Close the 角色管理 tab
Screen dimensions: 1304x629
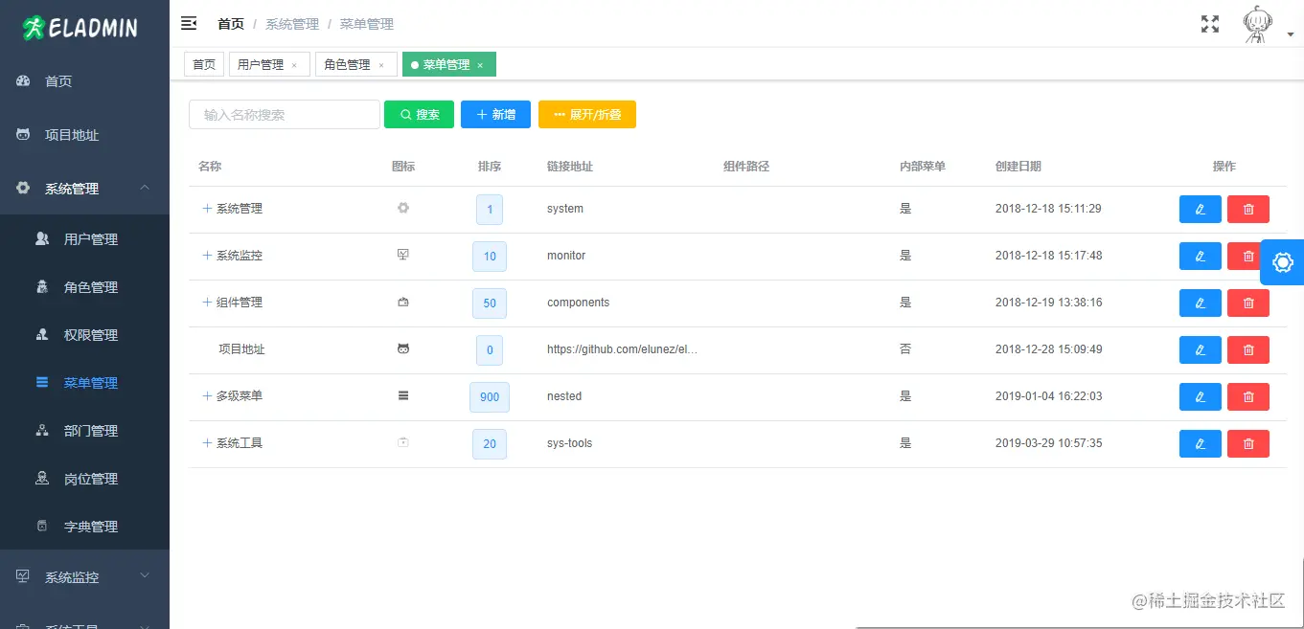[380, 65]
